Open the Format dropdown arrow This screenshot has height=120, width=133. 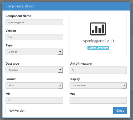(60, 85)
